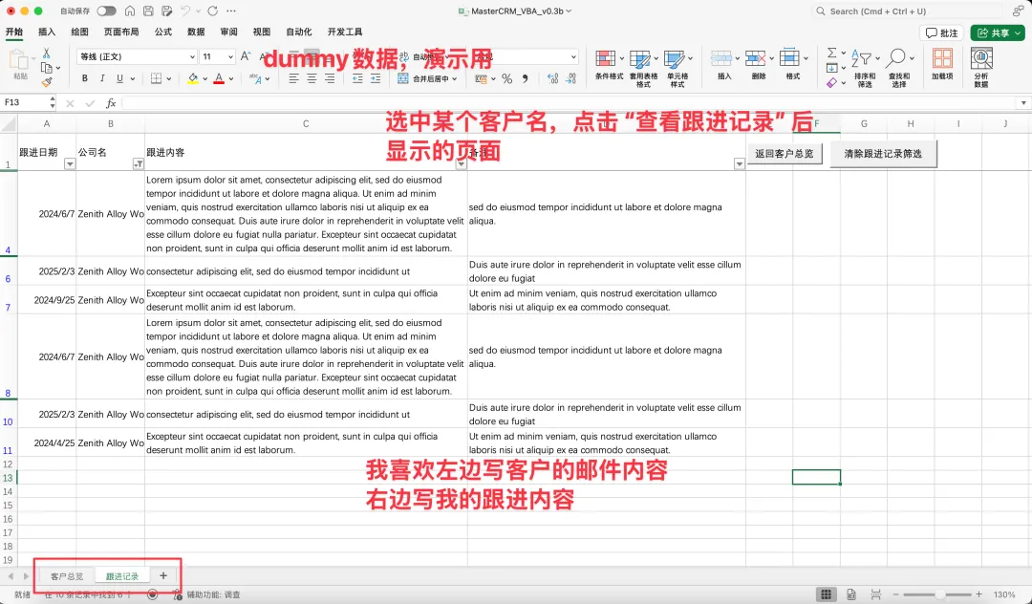The height and width of the screenshot is (604, 1032).
Task: Apply the yellow fill color bucket
Action: [192, 78]
